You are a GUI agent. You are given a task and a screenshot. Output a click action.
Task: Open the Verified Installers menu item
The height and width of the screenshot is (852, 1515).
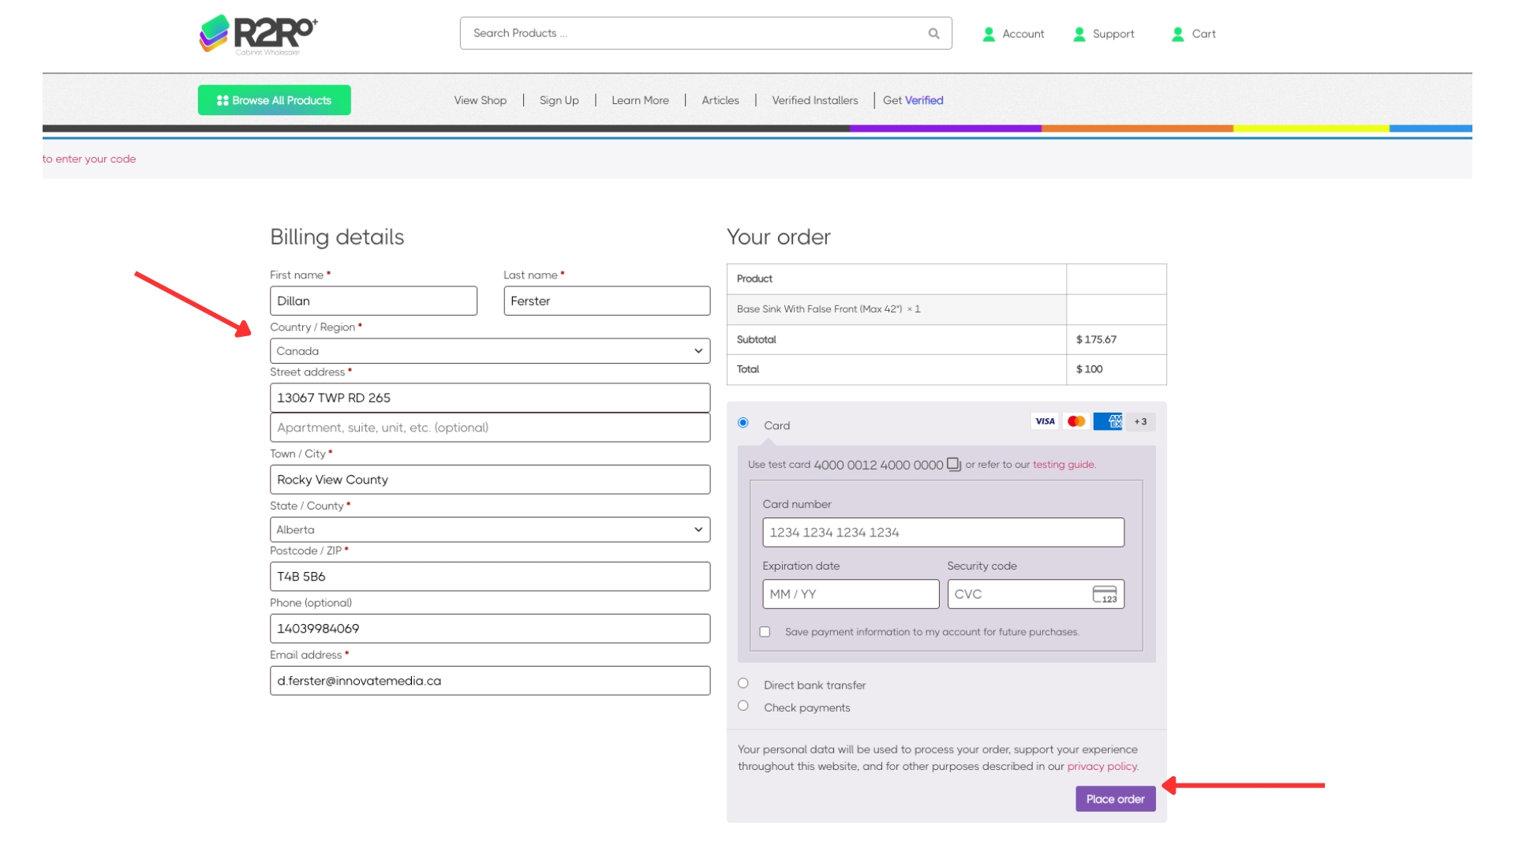point(814,100)
